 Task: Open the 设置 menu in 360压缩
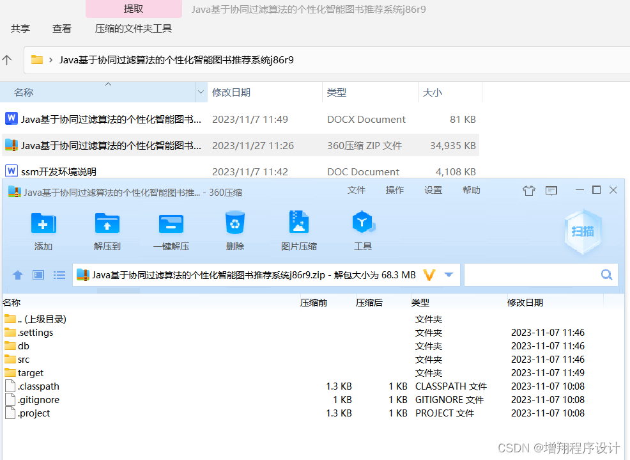click(433, 190)
